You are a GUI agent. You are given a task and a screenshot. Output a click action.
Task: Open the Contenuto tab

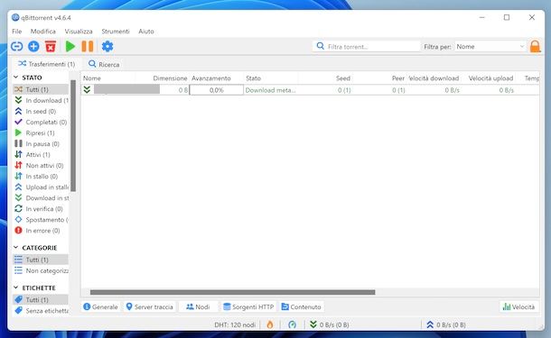pos(302,306)
